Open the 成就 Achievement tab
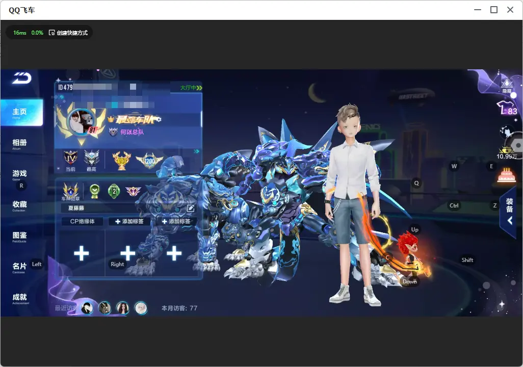 click(20, 298)
